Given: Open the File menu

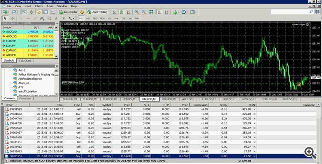Looking at the screenshot, I should 9,6.
